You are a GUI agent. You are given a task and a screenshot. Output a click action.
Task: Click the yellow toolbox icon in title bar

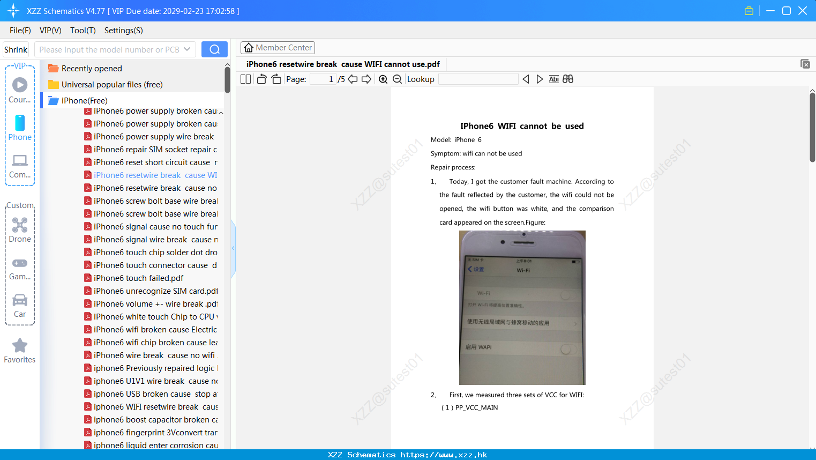(749, 11)
